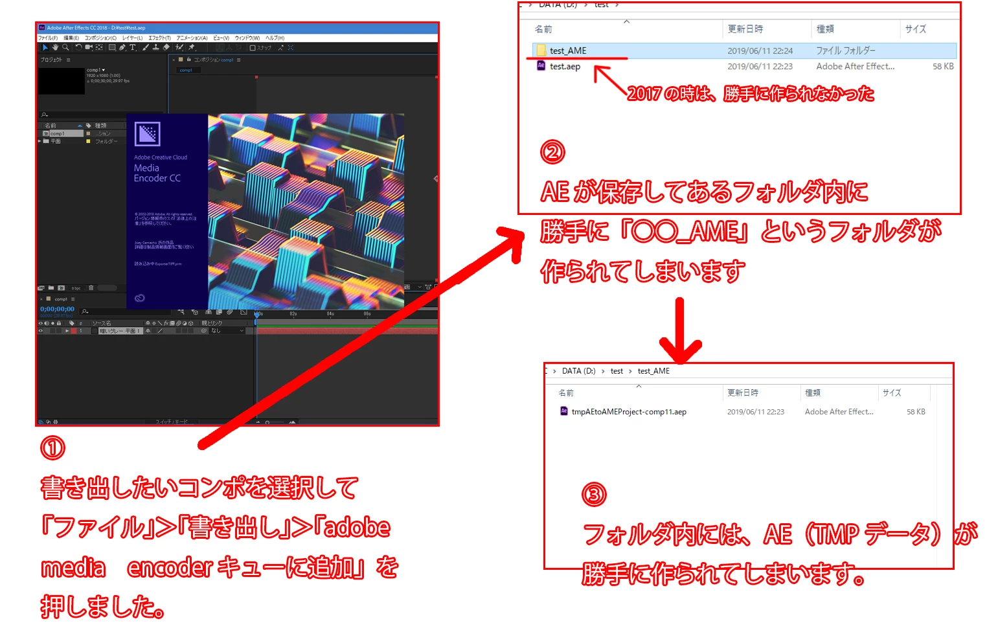Screen dimensions: 987x643
Task: Select the Eraser tool in After Effects
Action: [166, 47]
